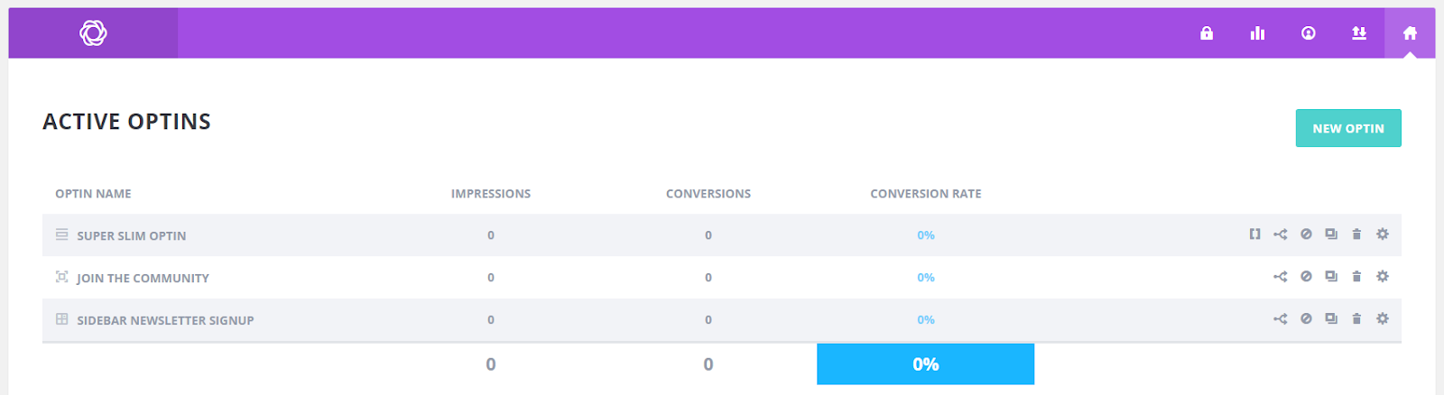Click the Sidebar Newsletter Signup name
Screen dimensions: 1444x395
pyautogui.click(x=165, y=320)
